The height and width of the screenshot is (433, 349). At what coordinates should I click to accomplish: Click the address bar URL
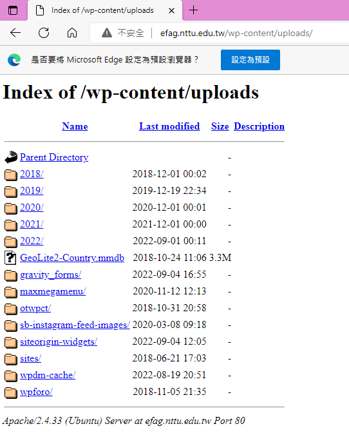pyautogui.click(x=236, y=33)
